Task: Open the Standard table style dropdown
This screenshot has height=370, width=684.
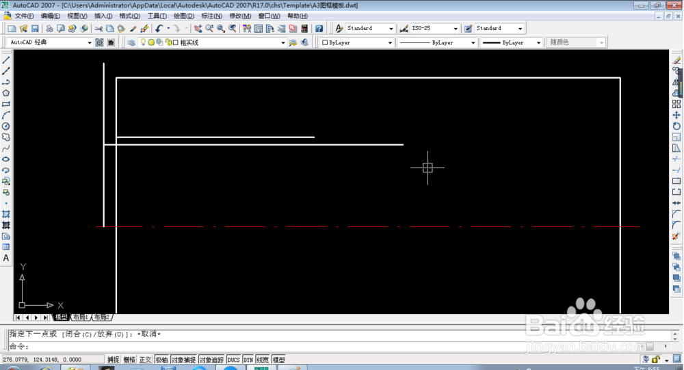Action: (x=520, y=28)
